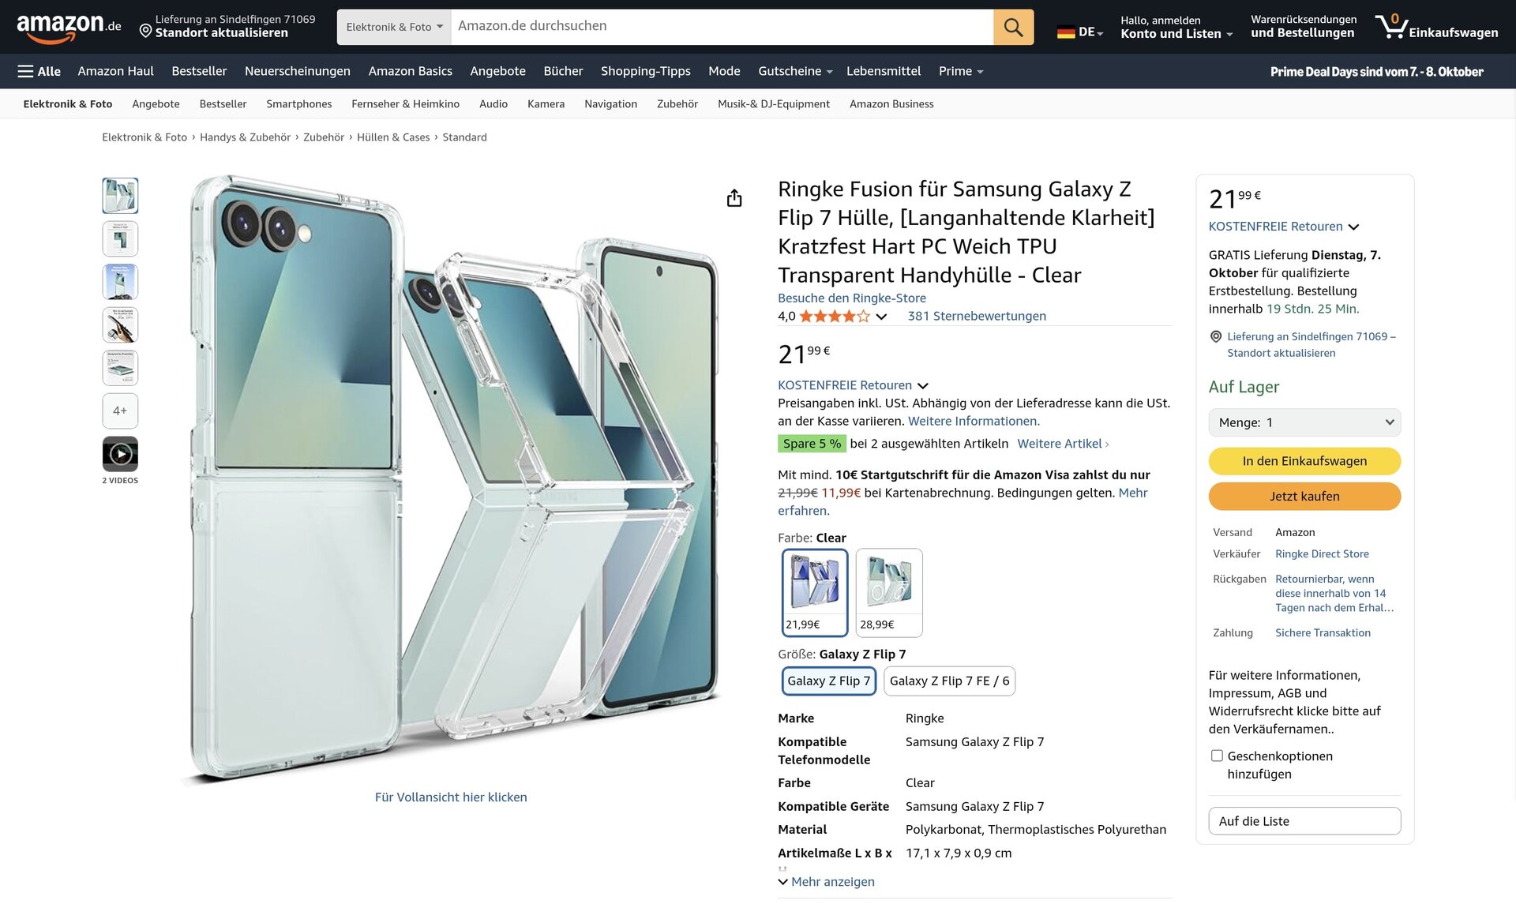Image resolution: width=1516 pixels, height=904 pixels.
Task: Open the Alle hamburger menu
Action: [x=39, y=71]
